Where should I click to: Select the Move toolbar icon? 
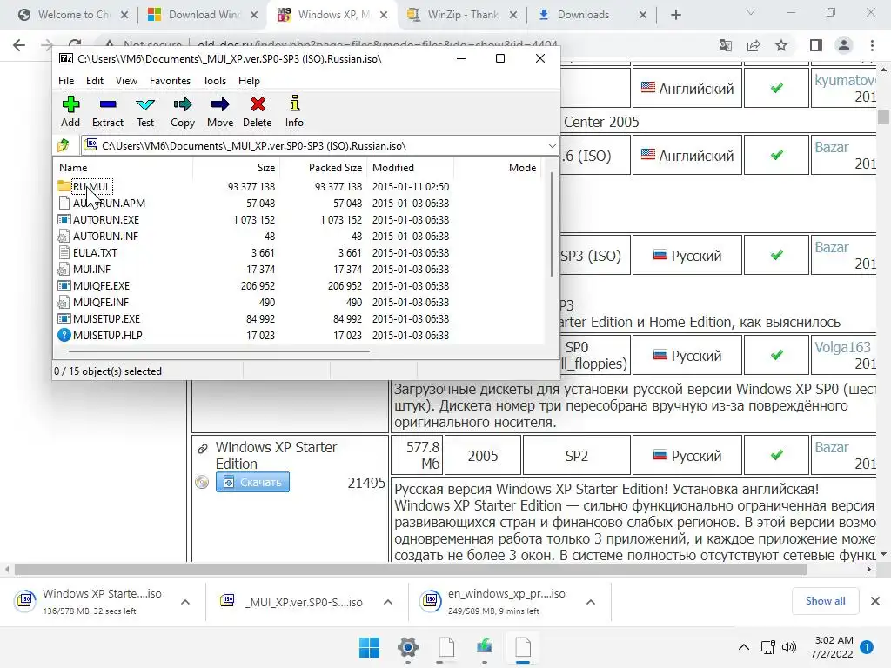pos(220,112)
